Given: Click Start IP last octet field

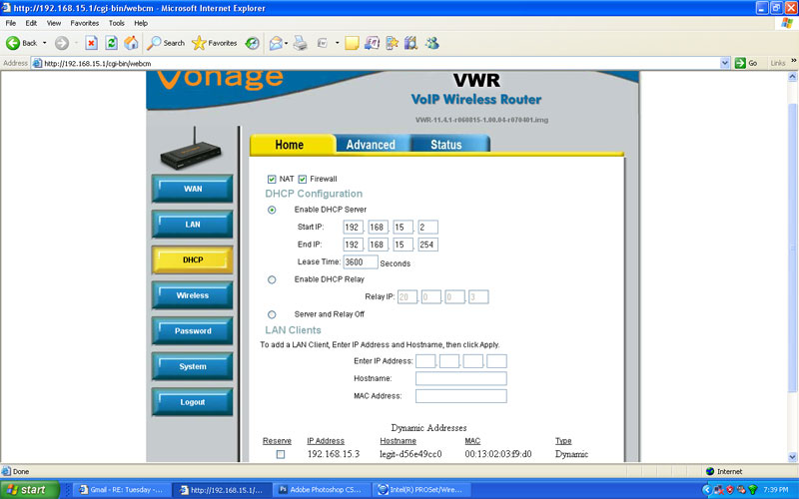Looking at the screenshot, I should [x=427, y=228].
